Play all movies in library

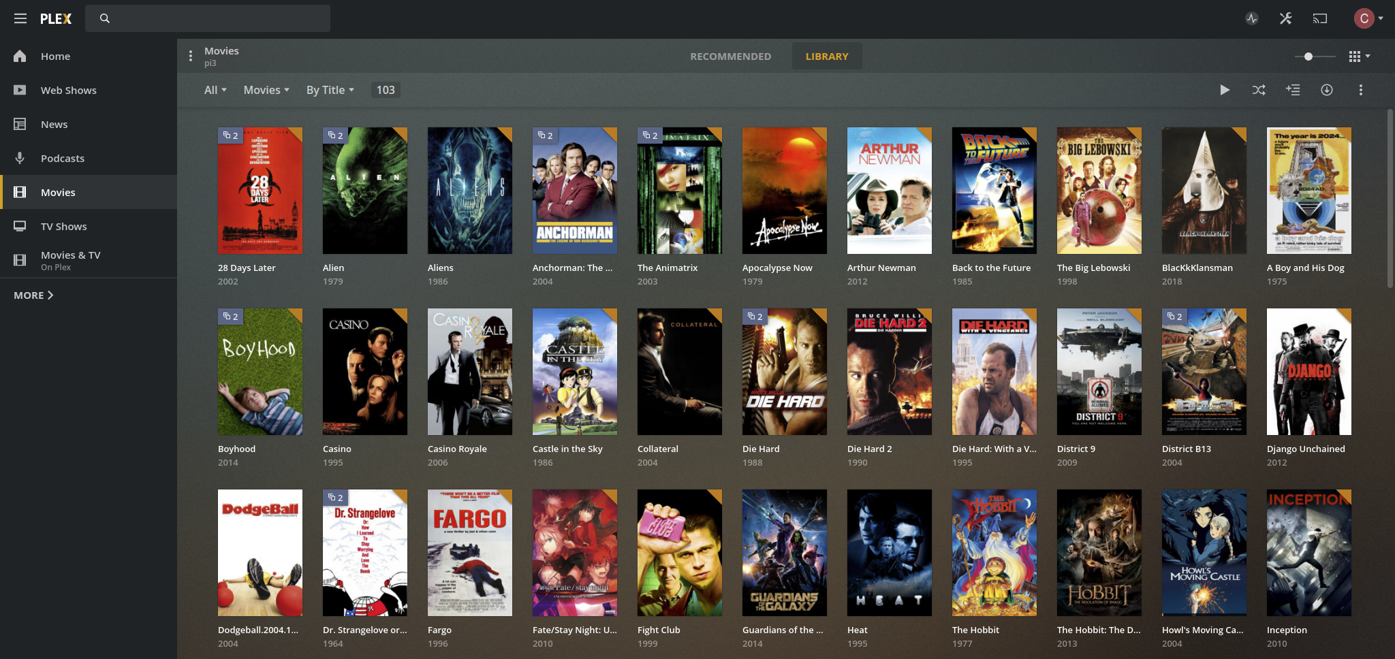click(1225, 90)
